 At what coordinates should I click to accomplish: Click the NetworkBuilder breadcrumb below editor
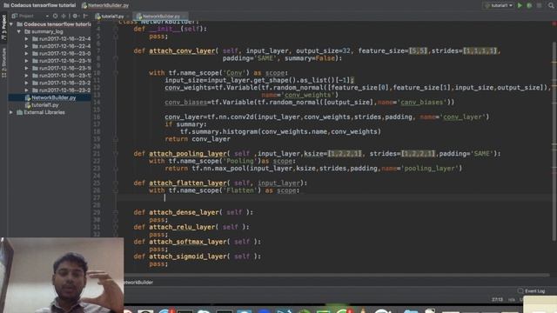(x=138, y=283)
